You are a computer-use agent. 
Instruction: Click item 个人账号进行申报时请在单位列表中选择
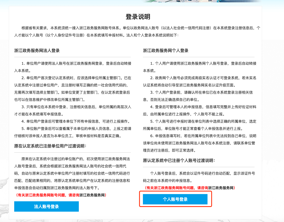pos(199,125)
